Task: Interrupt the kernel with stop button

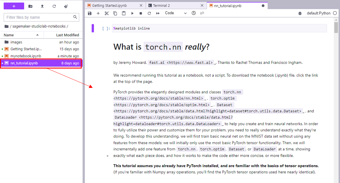Action: (x=141, y=13)
